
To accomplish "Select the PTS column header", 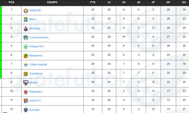I will 93,2.
